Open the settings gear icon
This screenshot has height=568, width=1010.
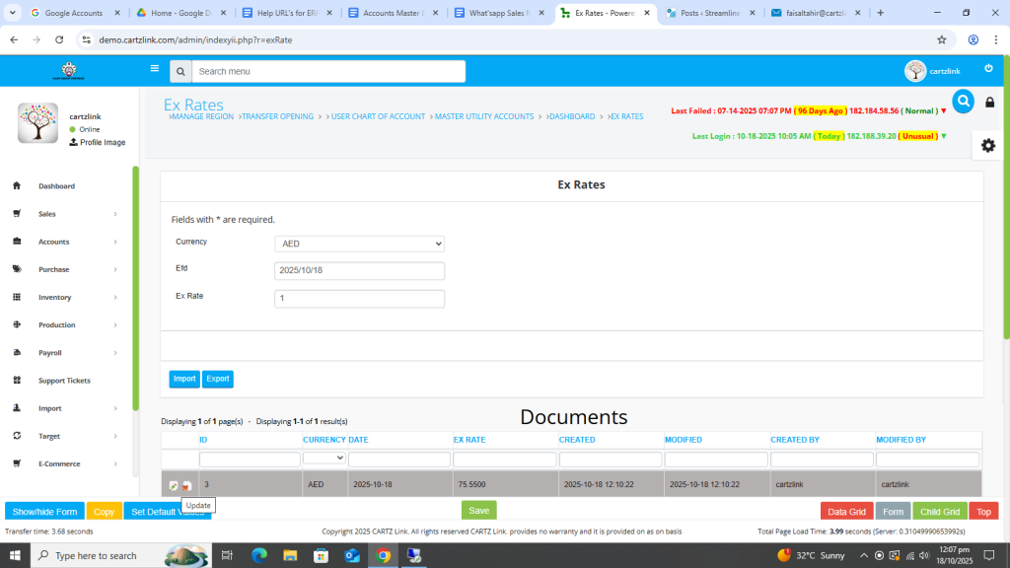[987, 145]
